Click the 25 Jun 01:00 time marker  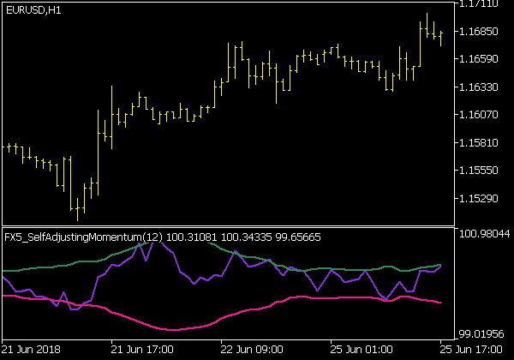pyautogui.click(x=362, y=350)
